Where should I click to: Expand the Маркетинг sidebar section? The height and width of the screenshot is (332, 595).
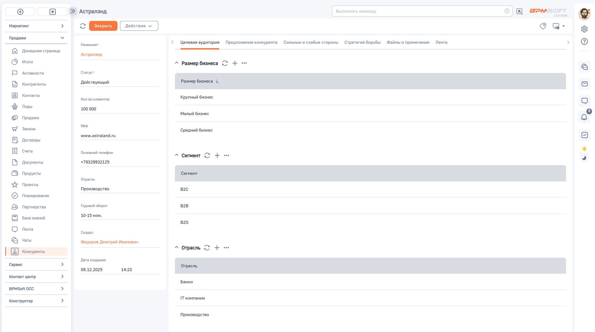click(62, 26)
